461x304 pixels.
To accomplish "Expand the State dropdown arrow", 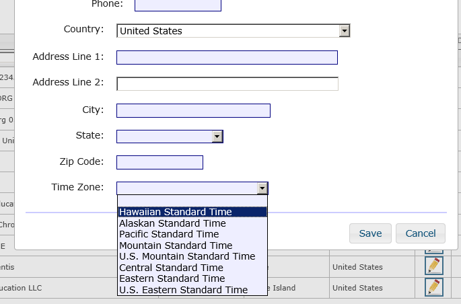I will 217,137.
